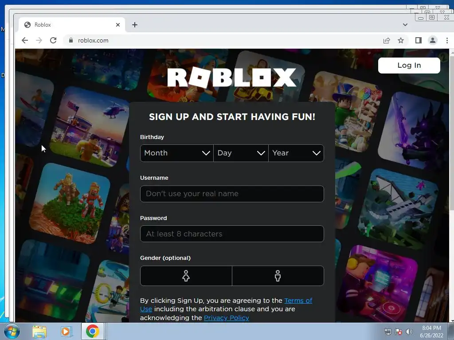Click the padlock site info icon
Screen dimensions: 454x340
point(70,40)
